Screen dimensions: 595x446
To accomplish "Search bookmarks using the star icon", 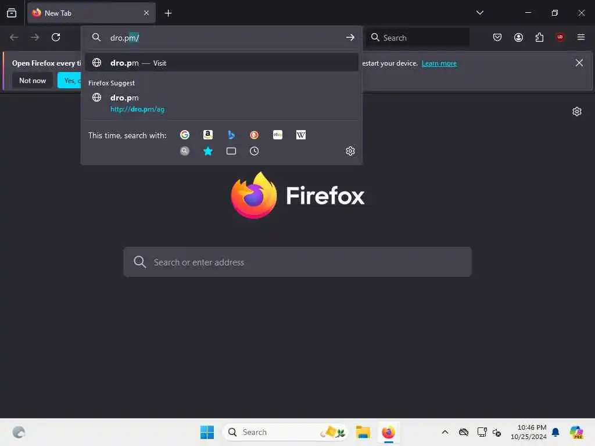I will [x=208, y=152].
